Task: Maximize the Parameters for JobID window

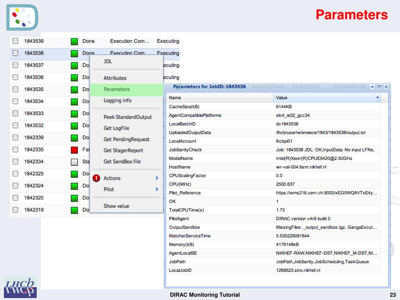Action: coord(379,87)
